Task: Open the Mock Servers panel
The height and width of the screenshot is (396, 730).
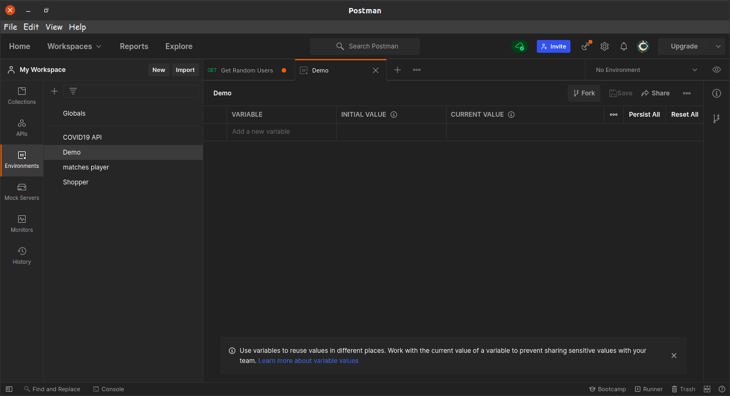Action: pos(22,192)
